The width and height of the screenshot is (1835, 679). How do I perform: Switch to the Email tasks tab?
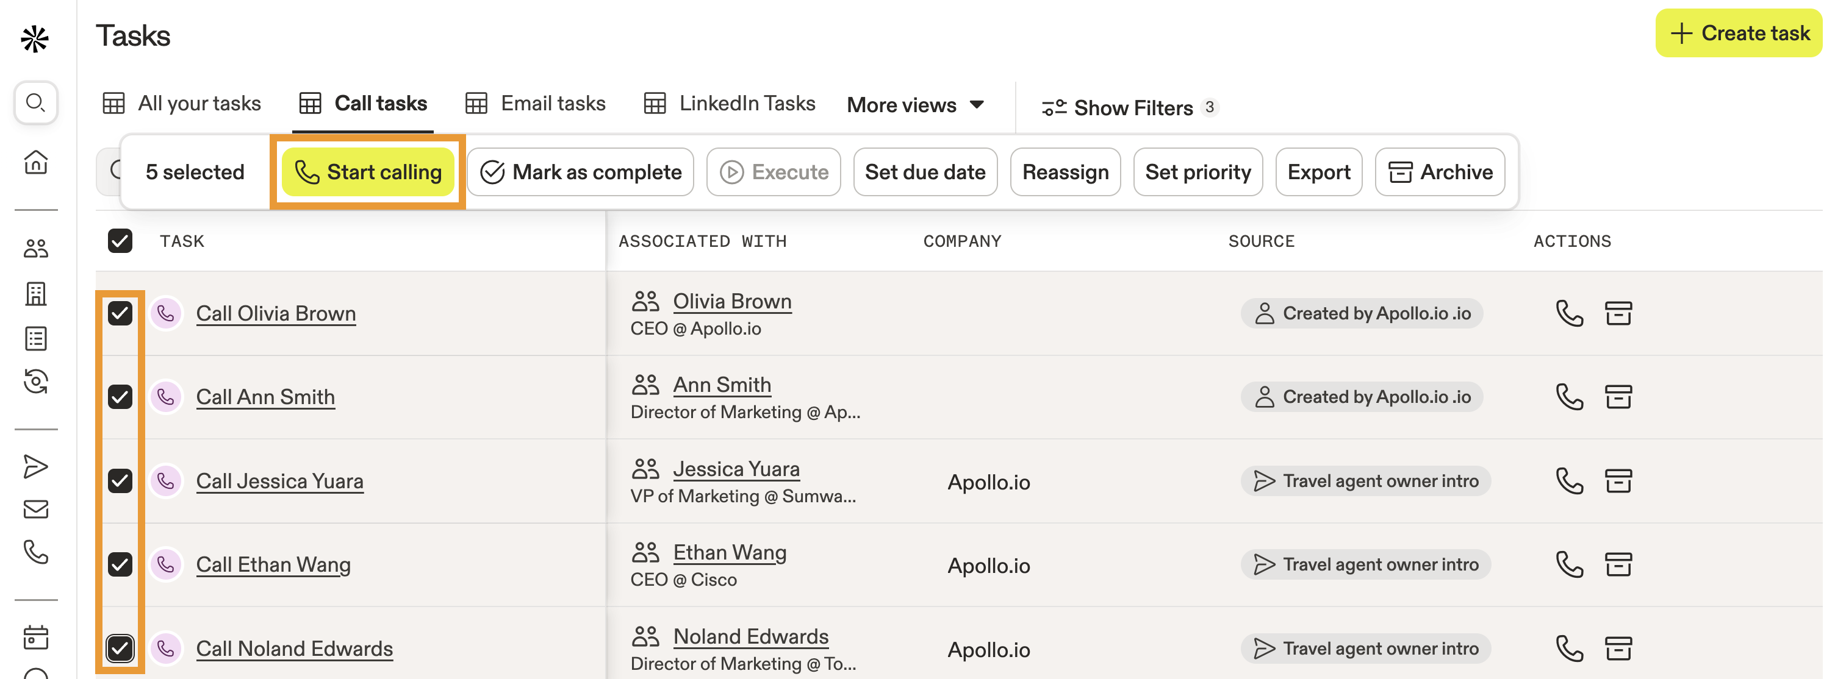(536, 104)
